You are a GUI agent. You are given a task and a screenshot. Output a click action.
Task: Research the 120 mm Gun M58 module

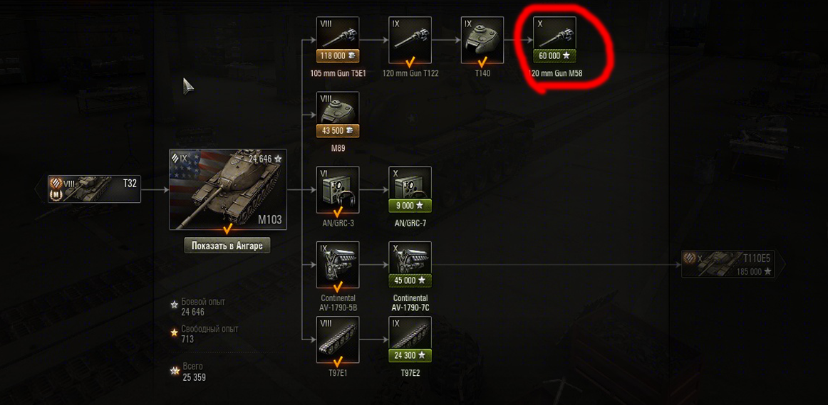pos(554,40)
